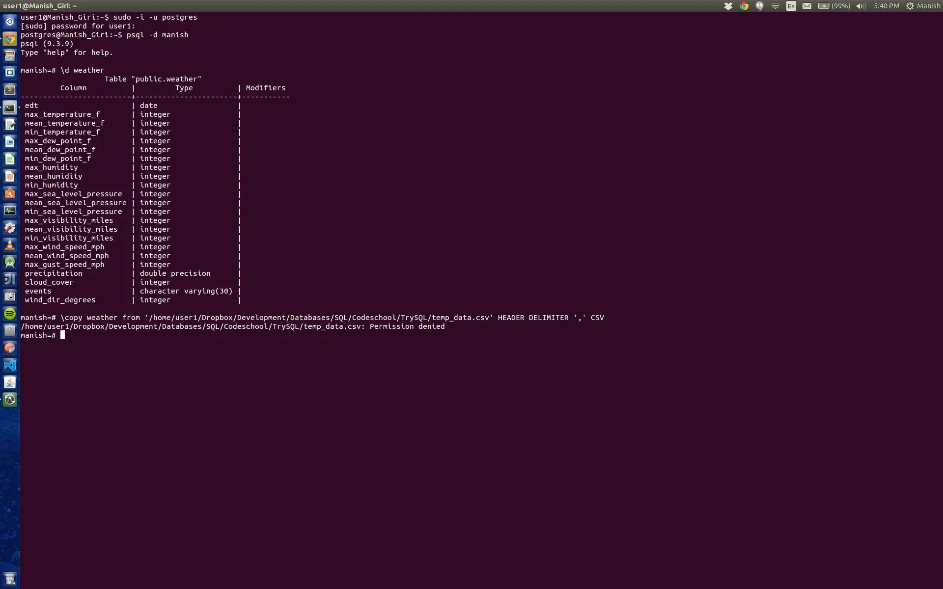Click the Terminal icon in launcher
Screen dimensions: 943x589
pos(10,107)
